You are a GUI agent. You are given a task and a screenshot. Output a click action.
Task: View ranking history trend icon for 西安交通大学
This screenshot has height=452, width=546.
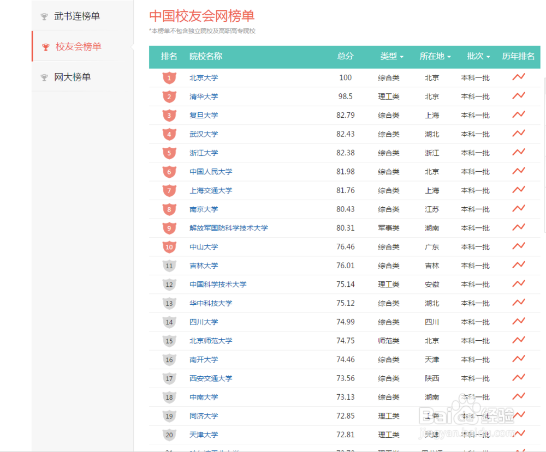tap(519, 377)
